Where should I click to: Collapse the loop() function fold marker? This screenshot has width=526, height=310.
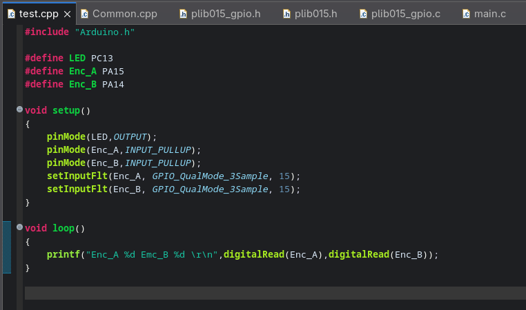19,228
